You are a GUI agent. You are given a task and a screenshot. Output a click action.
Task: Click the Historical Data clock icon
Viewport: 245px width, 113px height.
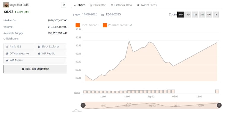[x=112, y=5]
